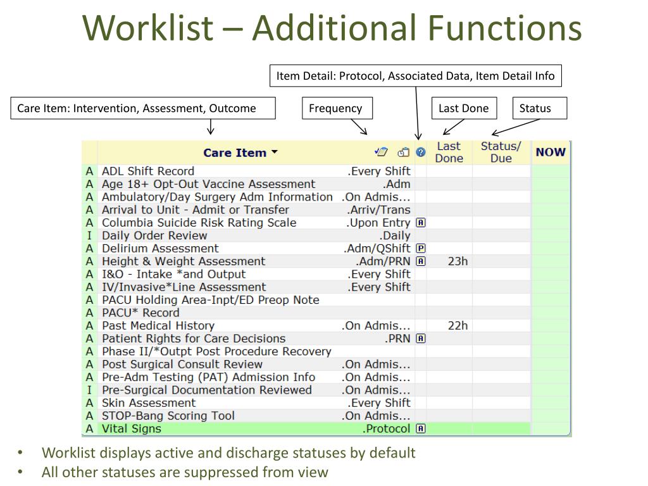
Task: Click the .Protocol frequency for Vital Signs
Action: coord(387,428)
